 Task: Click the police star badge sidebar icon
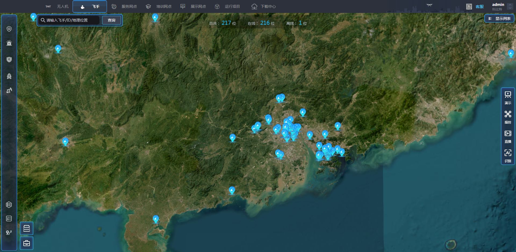[x=9, y=29]
